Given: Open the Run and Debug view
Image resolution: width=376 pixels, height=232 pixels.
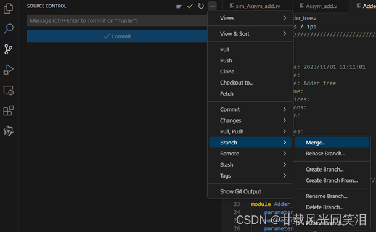Looking at the screenshot, I should tap(9, 70).
